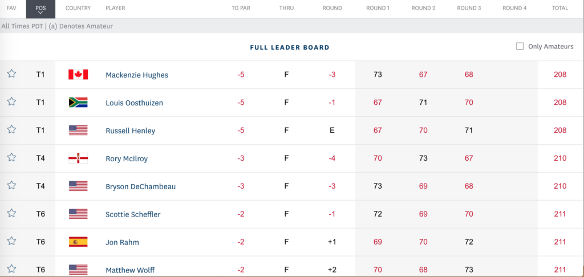Click the star next to Jon Rahm
584x277 pixels.
tap(11, 241)
